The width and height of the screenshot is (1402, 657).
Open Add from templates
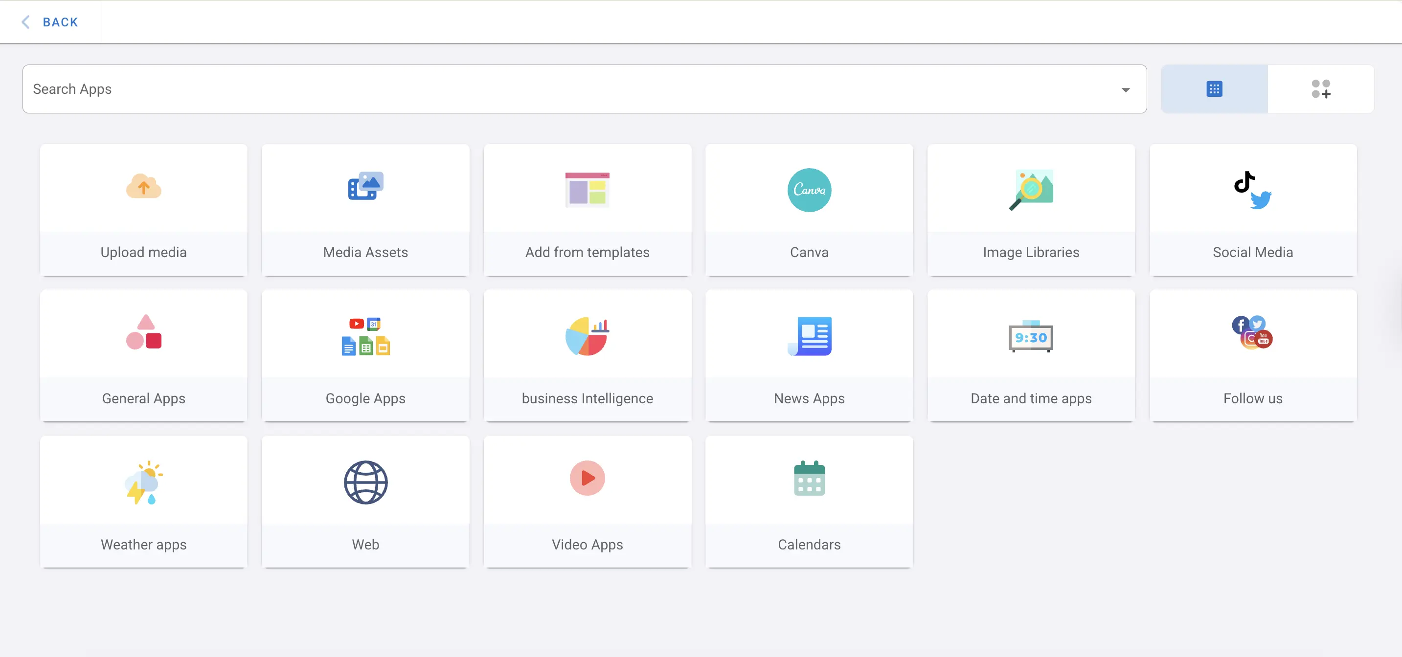tap(587, 210)
